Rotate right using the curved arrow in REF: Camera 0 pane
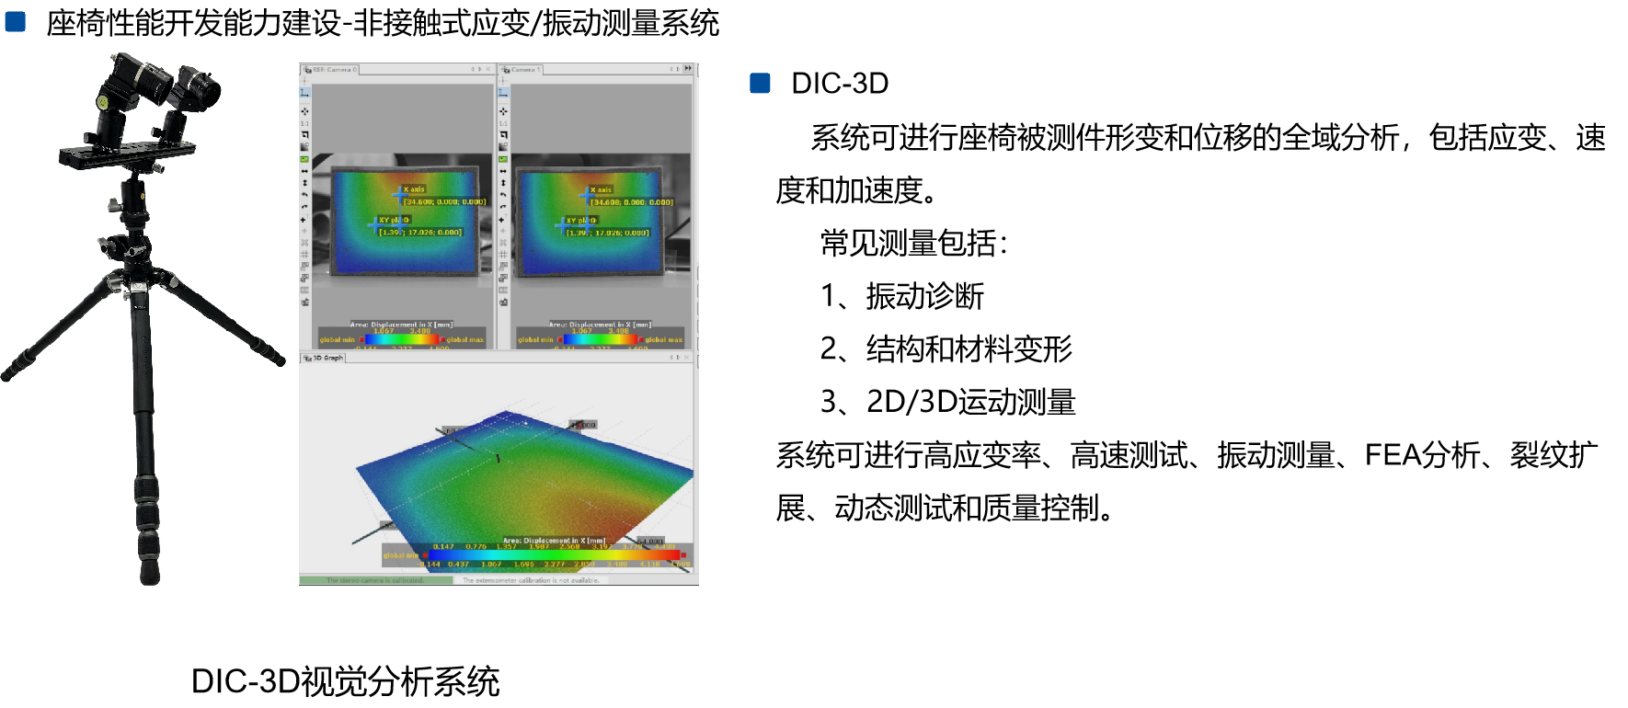Viewport: 1628px width, 708px height. [x=304, y=206]
